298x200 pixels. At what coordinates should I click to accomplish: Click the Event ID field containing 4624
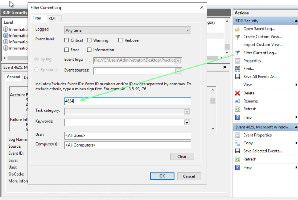pos(127,101)
